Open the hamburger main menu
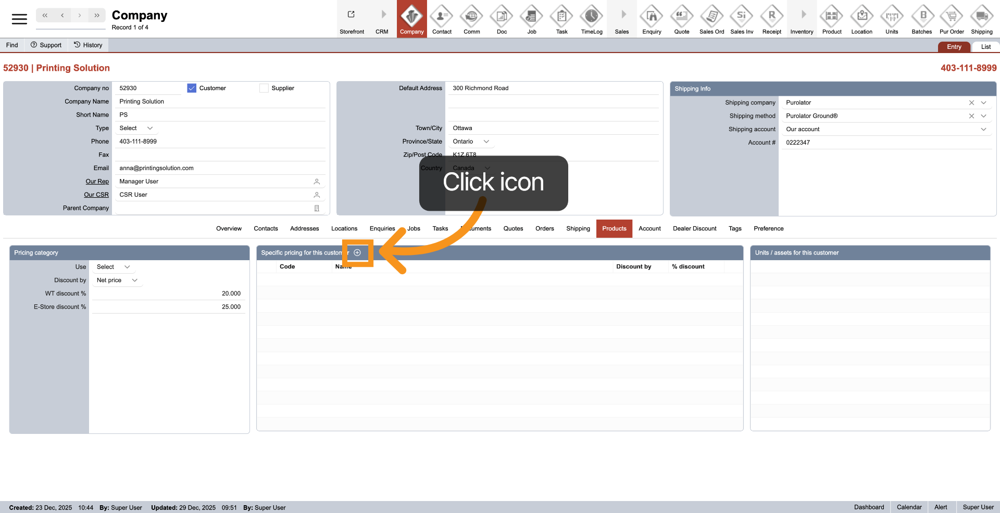 pyautogui.click(x=19, y=19)
